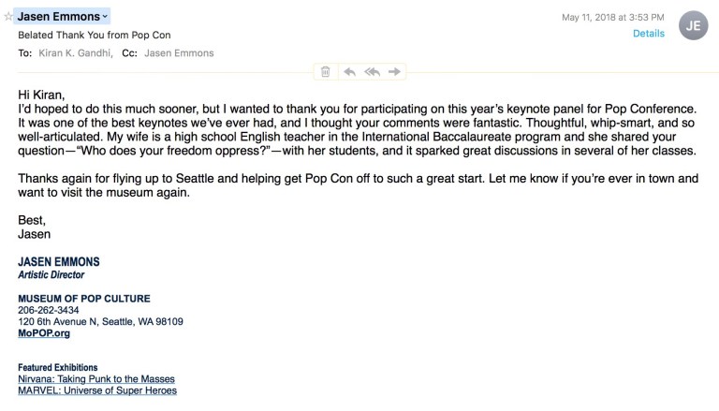This screenshot has height=411, width=719.
Task: Click the Artistic Director title in signature
Action: click(51, 275)
